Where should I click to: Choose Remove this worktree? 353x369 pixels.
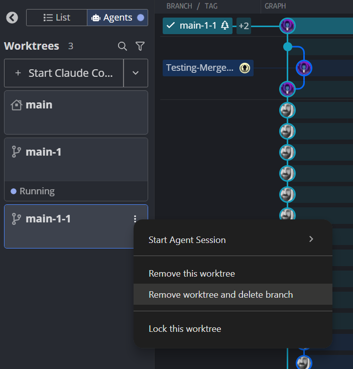pos(233,274)
